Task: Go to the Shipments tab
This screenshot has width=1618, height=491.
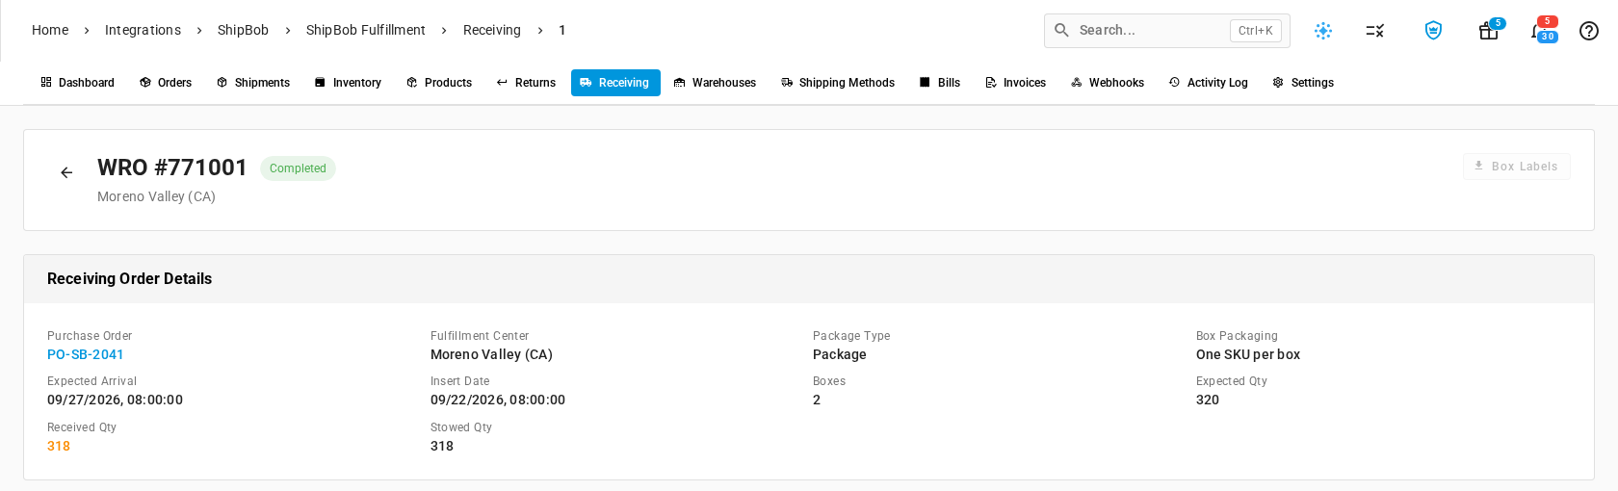Action: [x=253, y=83]
